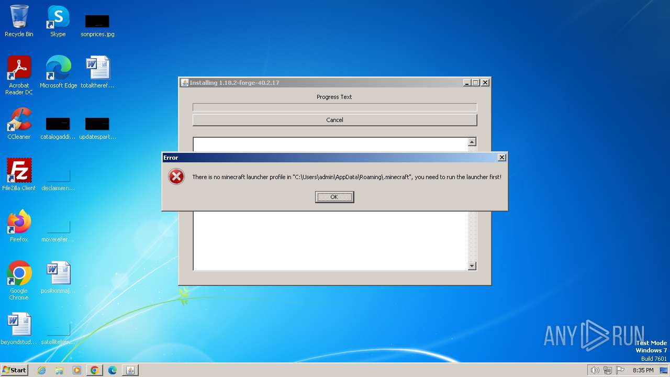Minimize the Forge installer window
670x377 pixels.
[467, 83]
